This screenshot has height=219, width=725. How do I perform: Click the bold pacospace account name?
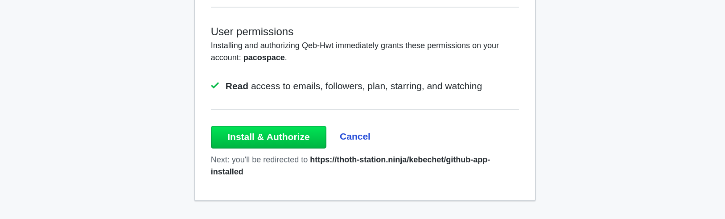pos(264,58)
